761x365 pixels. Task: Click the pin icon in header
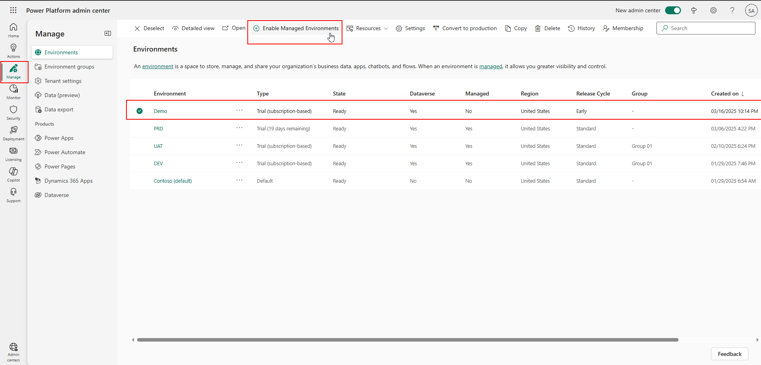coord(694,11)
